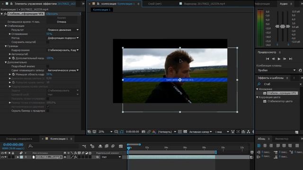Screen dimensions: 303x170
Task: Check the Сохранить масштаб checkbox
Action: (47, 42)
